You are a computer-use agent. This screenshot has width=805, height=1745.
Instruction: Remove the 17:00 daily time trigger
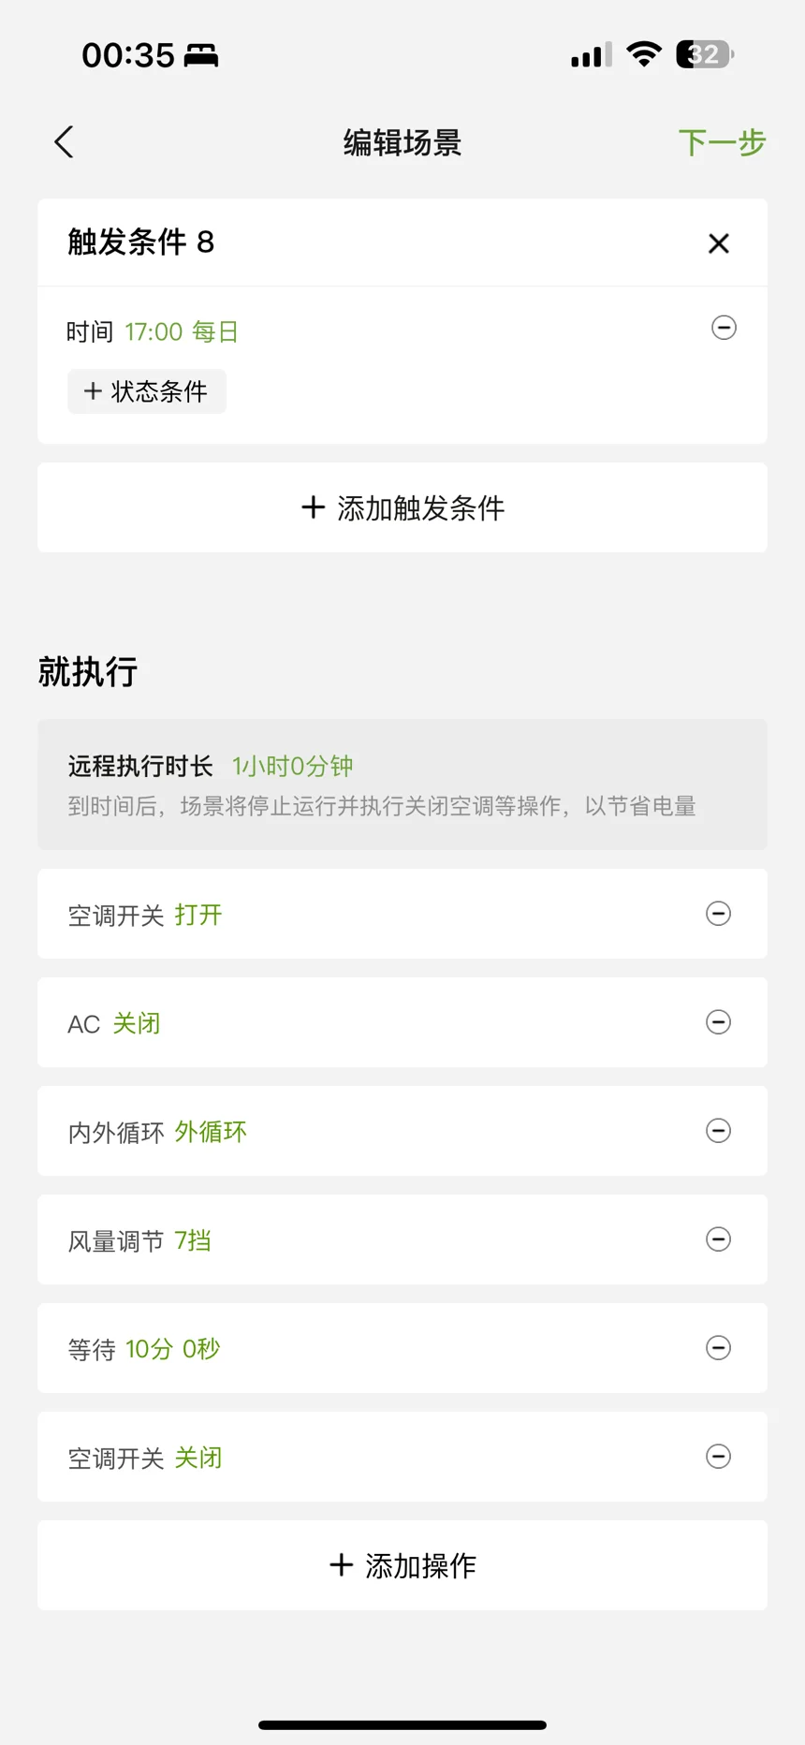tap(724, 328)
